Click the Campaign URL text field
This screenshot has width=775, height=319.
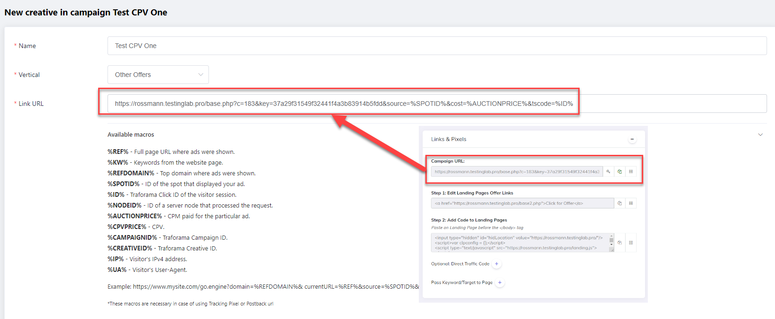[x=517, y=172]
